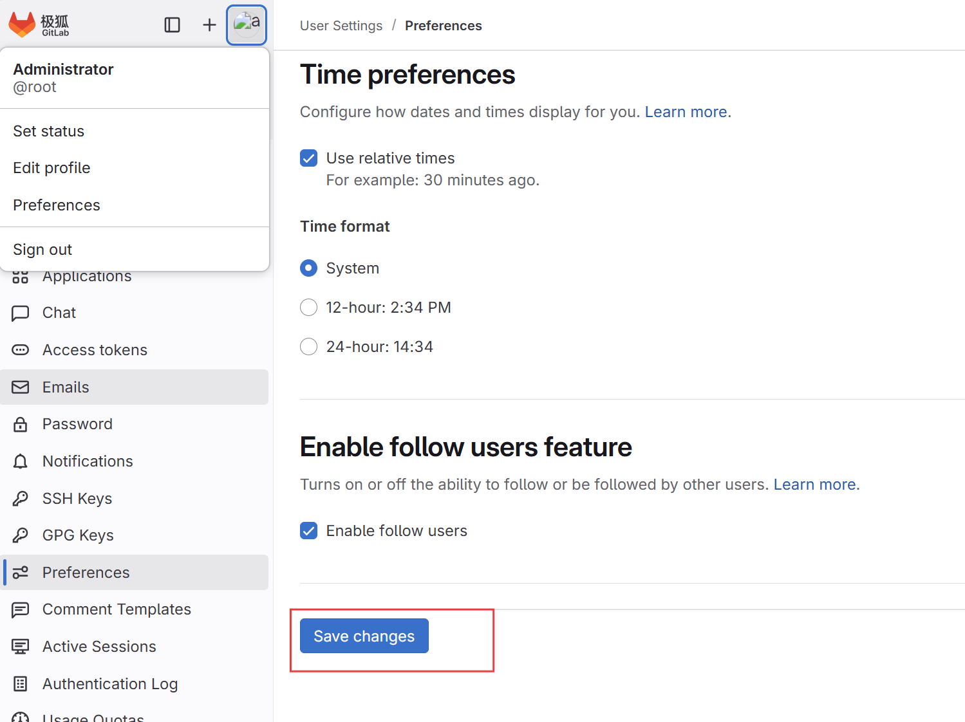Click the Chat bubble icon
The height and width of the screenshot is (722, 965).
21,313
